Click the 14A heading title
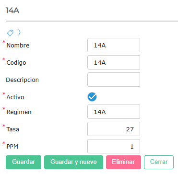The width and height of the screenshot is (178, 174). point(12,11)
